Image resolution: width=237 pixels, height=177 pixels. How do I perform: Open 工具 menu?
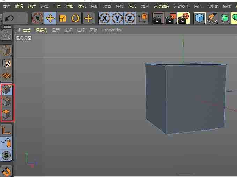[57, 6]
